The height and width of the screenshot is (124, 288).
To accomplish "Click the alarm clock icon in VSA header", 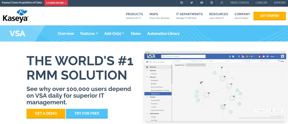I will pos(230,56).
